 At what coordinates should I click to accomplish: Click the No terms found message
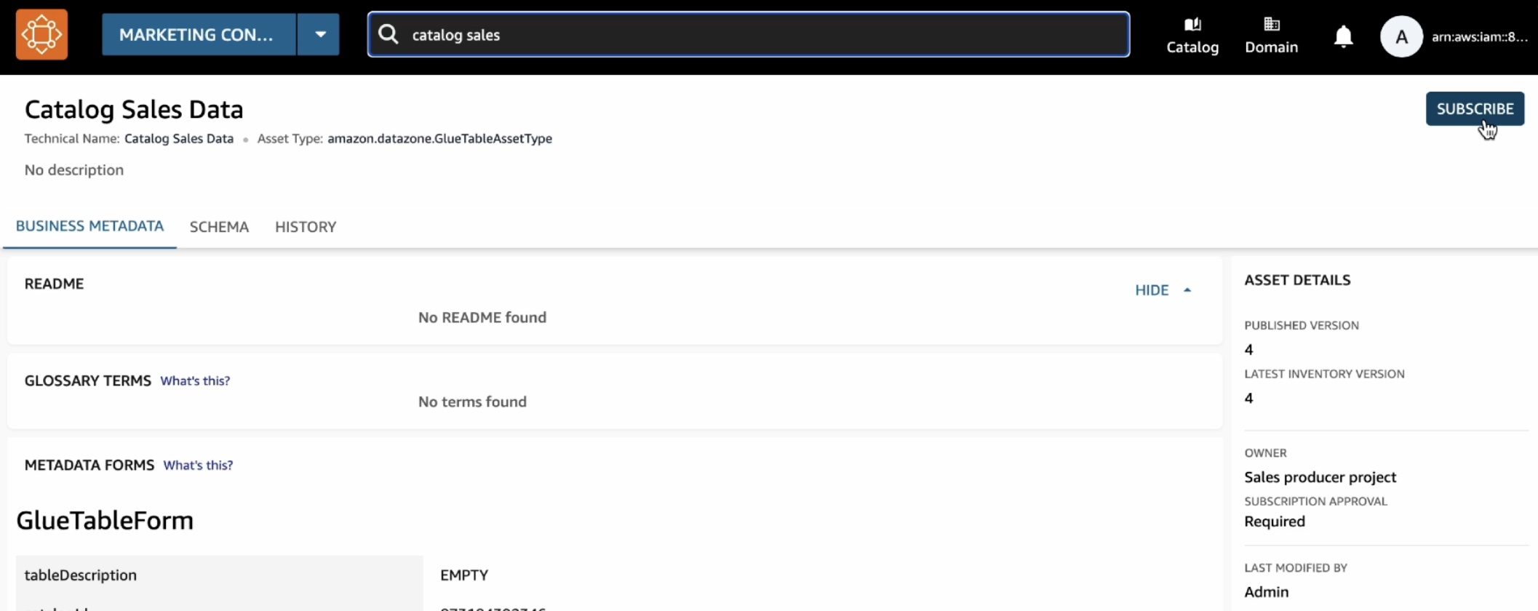472,402
